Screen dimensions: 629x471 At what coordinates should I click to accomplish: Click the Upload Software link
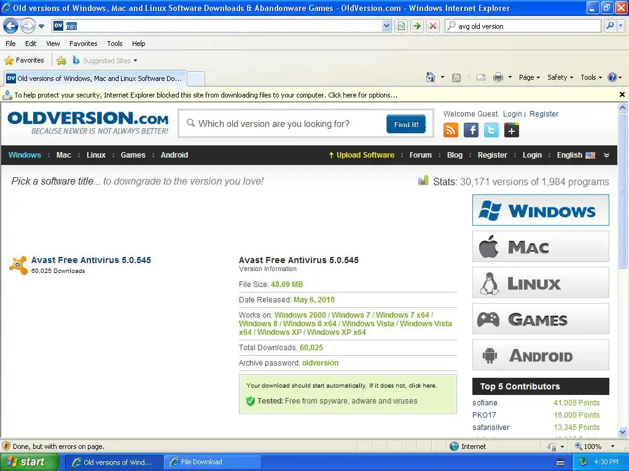[361, 155]
